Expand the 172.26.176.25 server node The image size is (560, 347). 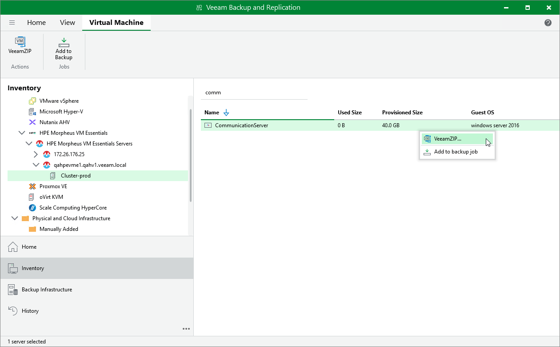36,154
